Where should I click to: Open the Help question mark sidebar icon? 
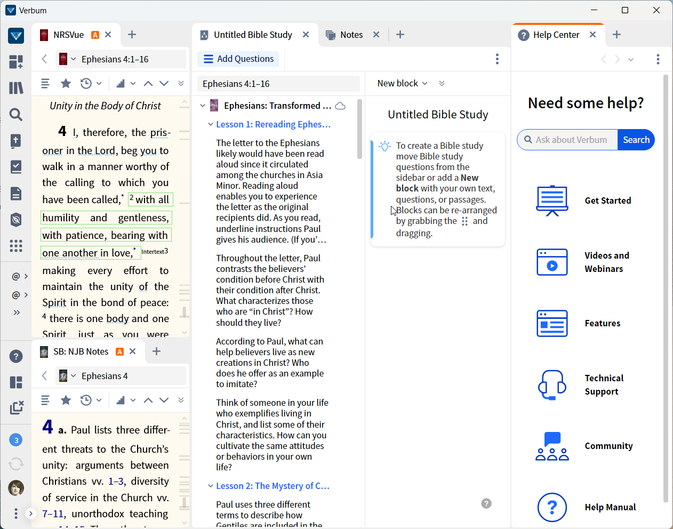pyautogui.click(x=16, y=356)
